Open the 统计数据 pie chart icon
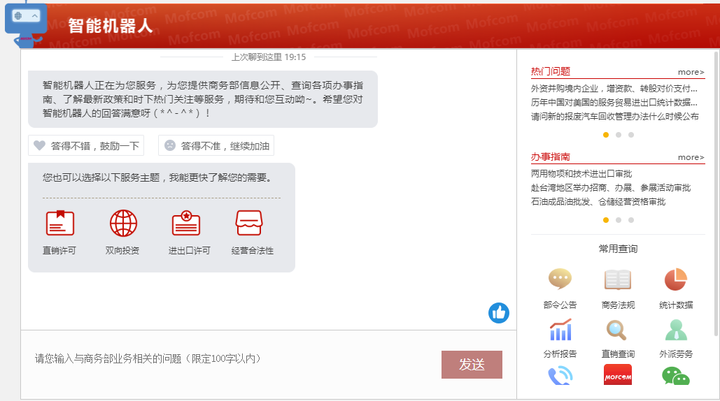The width and height of the screenshot is (720, 401). click(x=675, y=279)
